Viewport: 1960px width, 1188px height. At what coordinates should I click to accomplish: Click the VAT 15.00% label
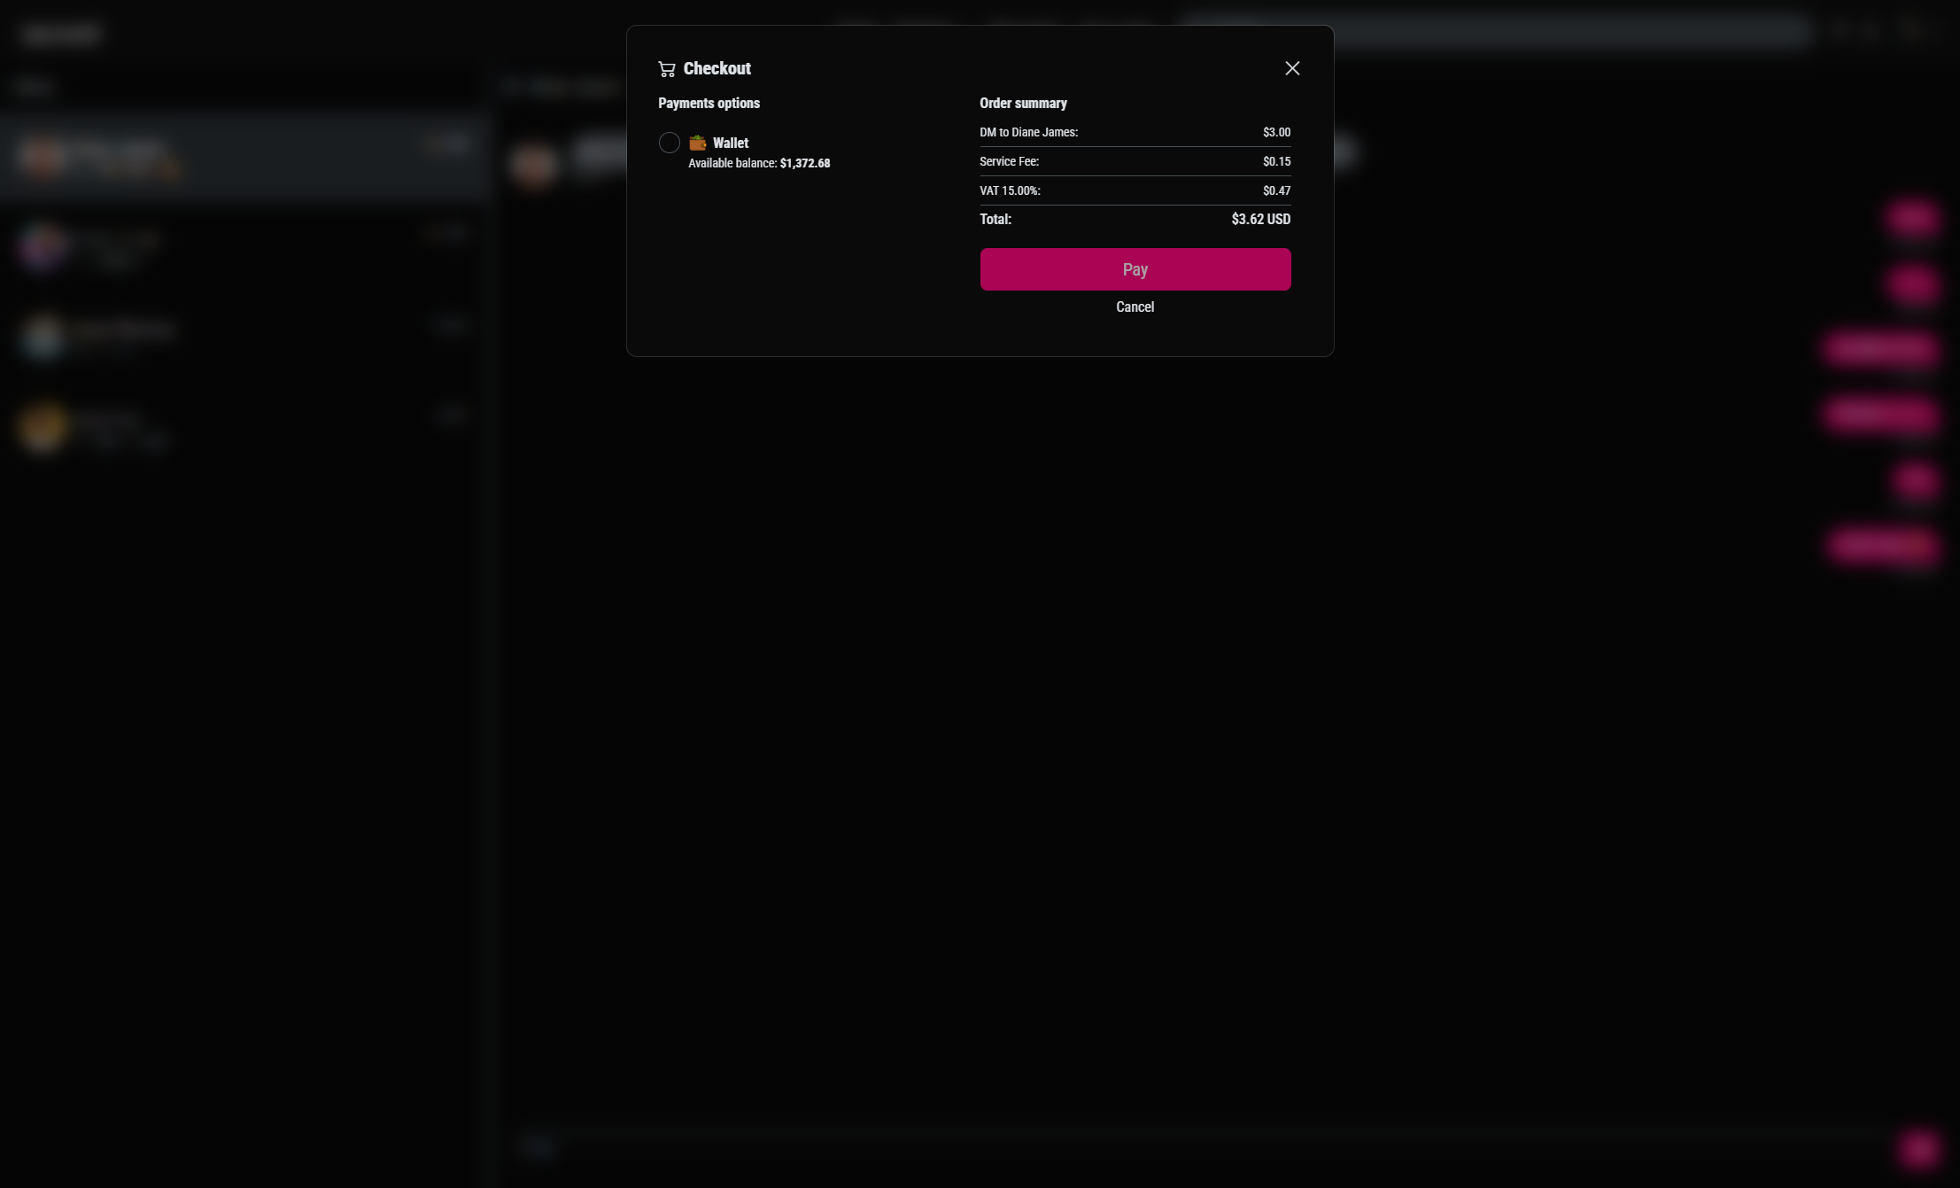tap(1010, 190)
